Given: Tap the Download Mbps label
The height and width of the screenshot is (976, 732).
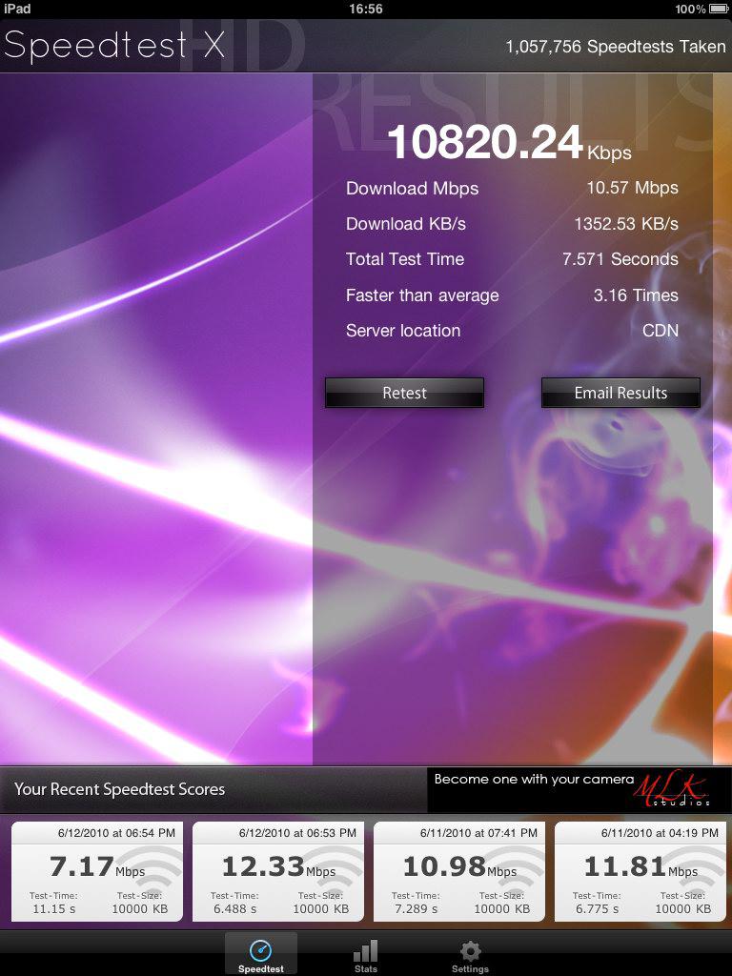Looking at the screenshot, I should (412, 189).
